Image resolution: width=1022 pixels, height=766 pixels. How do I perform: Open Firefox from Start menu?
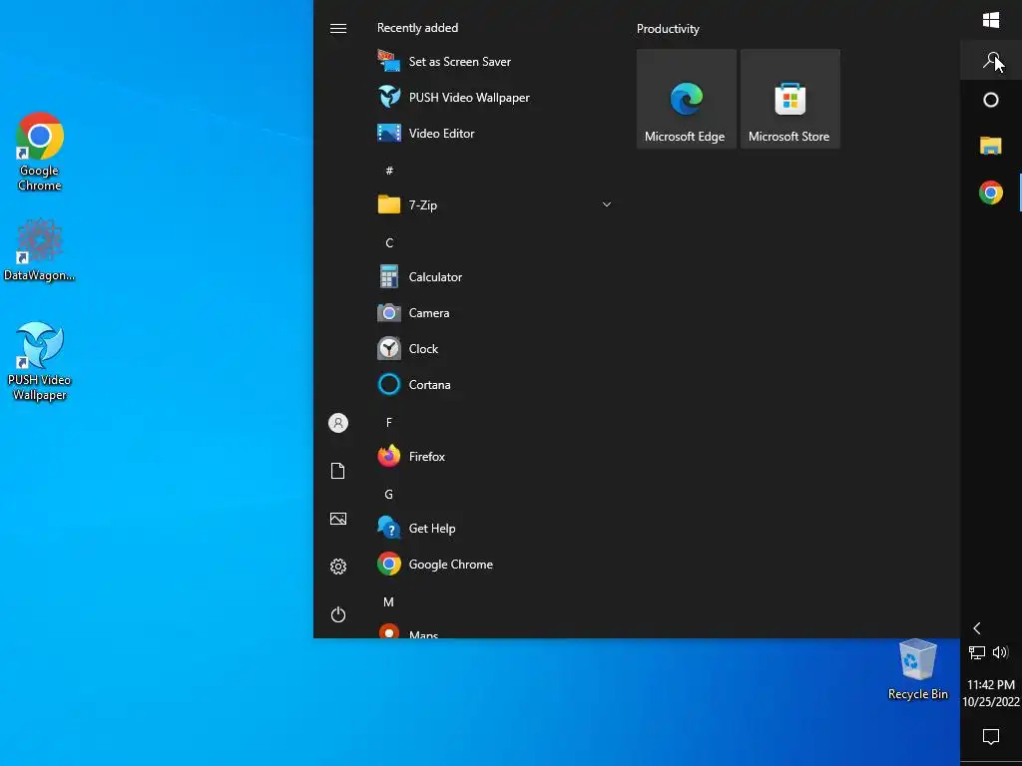495,457
